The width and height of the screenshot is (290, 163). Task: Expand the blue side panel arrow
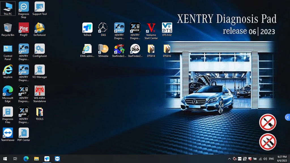point(287,117)
